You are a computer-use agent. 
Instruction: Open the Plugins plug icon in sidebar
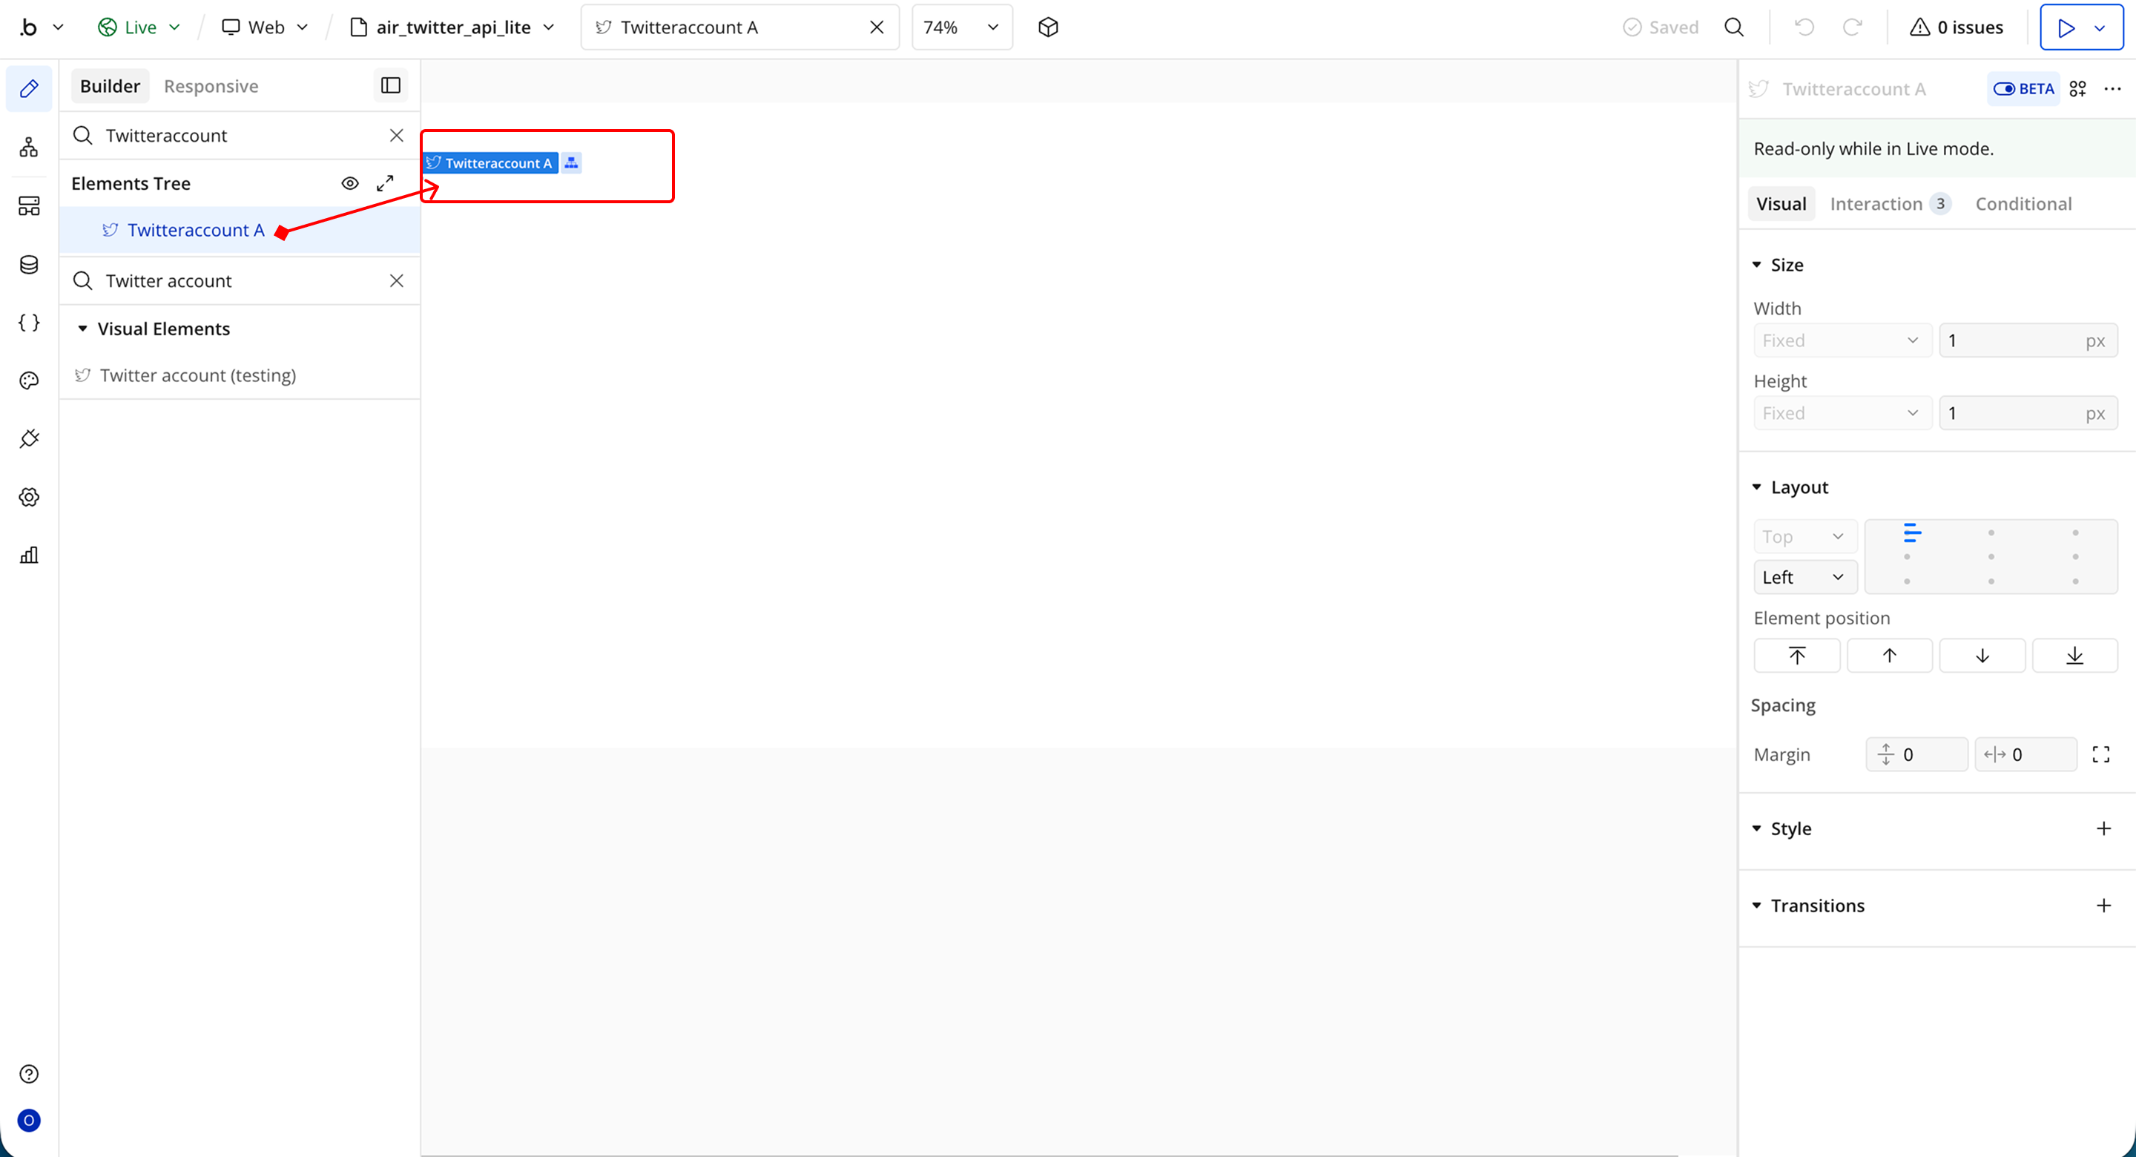click(29, 439)
